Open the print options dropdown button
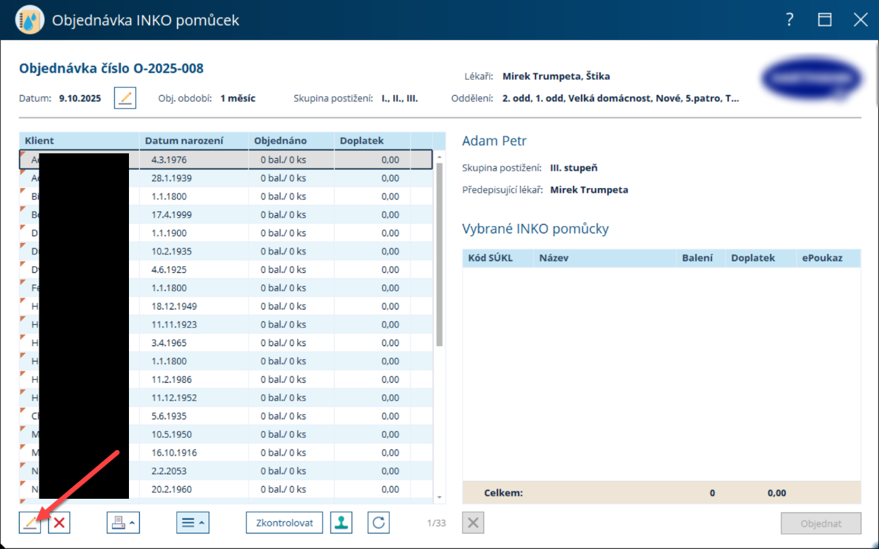Screen dimensions: 879x549 [123, 523]
